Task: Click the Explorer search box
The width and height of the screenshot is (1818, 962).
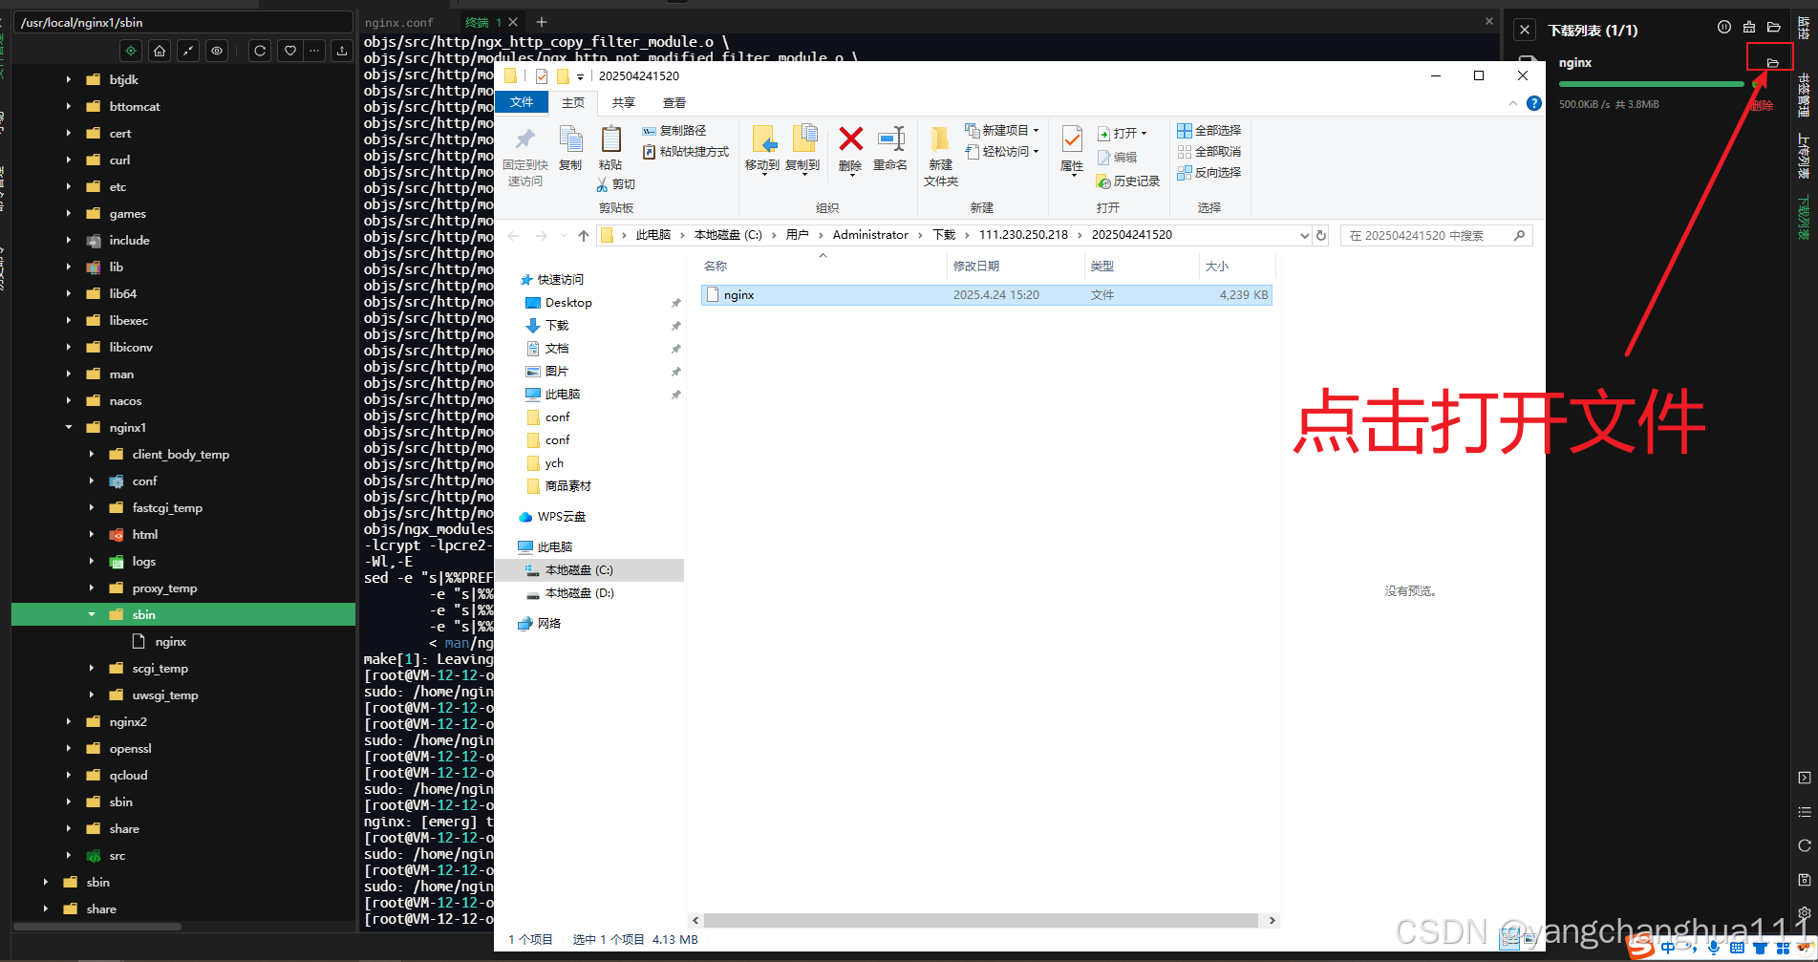Action: (1433, 235)
